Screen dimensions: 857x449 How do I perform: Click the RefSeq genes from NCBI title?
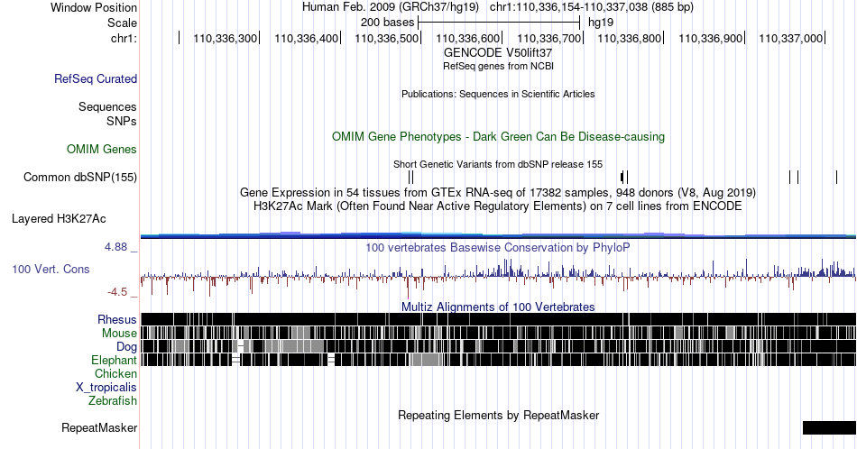click(x=498, y=66)
